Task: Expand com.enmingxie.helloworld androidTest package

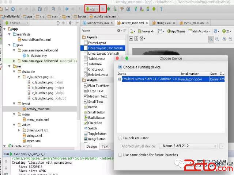Action: [x=14, y=61]
